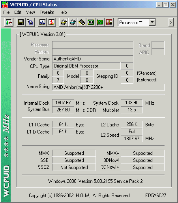
Task: Click the CPU Type number 0 box
Action: pos(127,66)
